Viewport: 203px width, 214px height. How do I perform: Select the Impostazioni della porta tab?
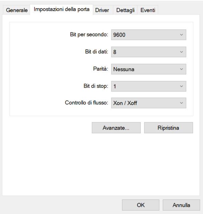coord(61,9)
